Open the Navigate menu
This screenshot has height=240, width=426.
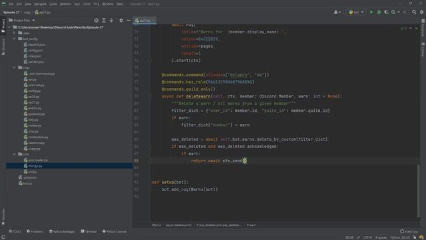coord(40,4)
